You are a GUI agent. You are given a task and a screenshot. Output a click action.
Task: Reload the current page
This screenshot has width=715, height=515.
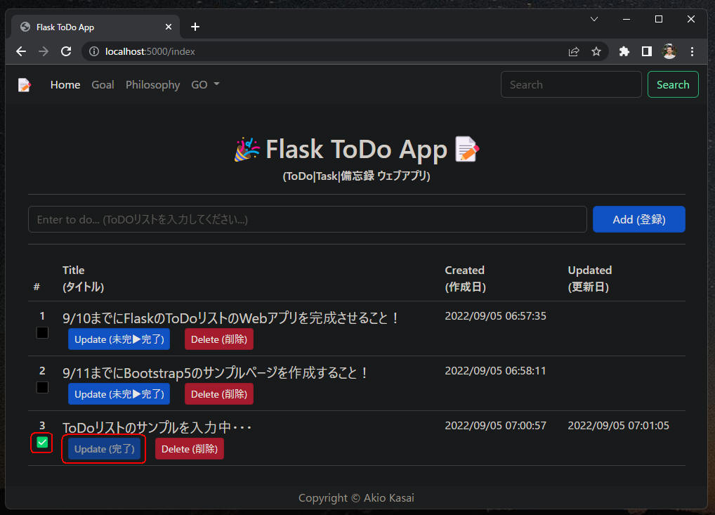66,51
